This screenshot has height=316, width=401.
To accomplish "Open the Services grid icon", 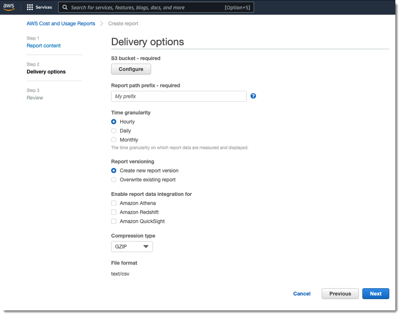I will coord(30,7).
